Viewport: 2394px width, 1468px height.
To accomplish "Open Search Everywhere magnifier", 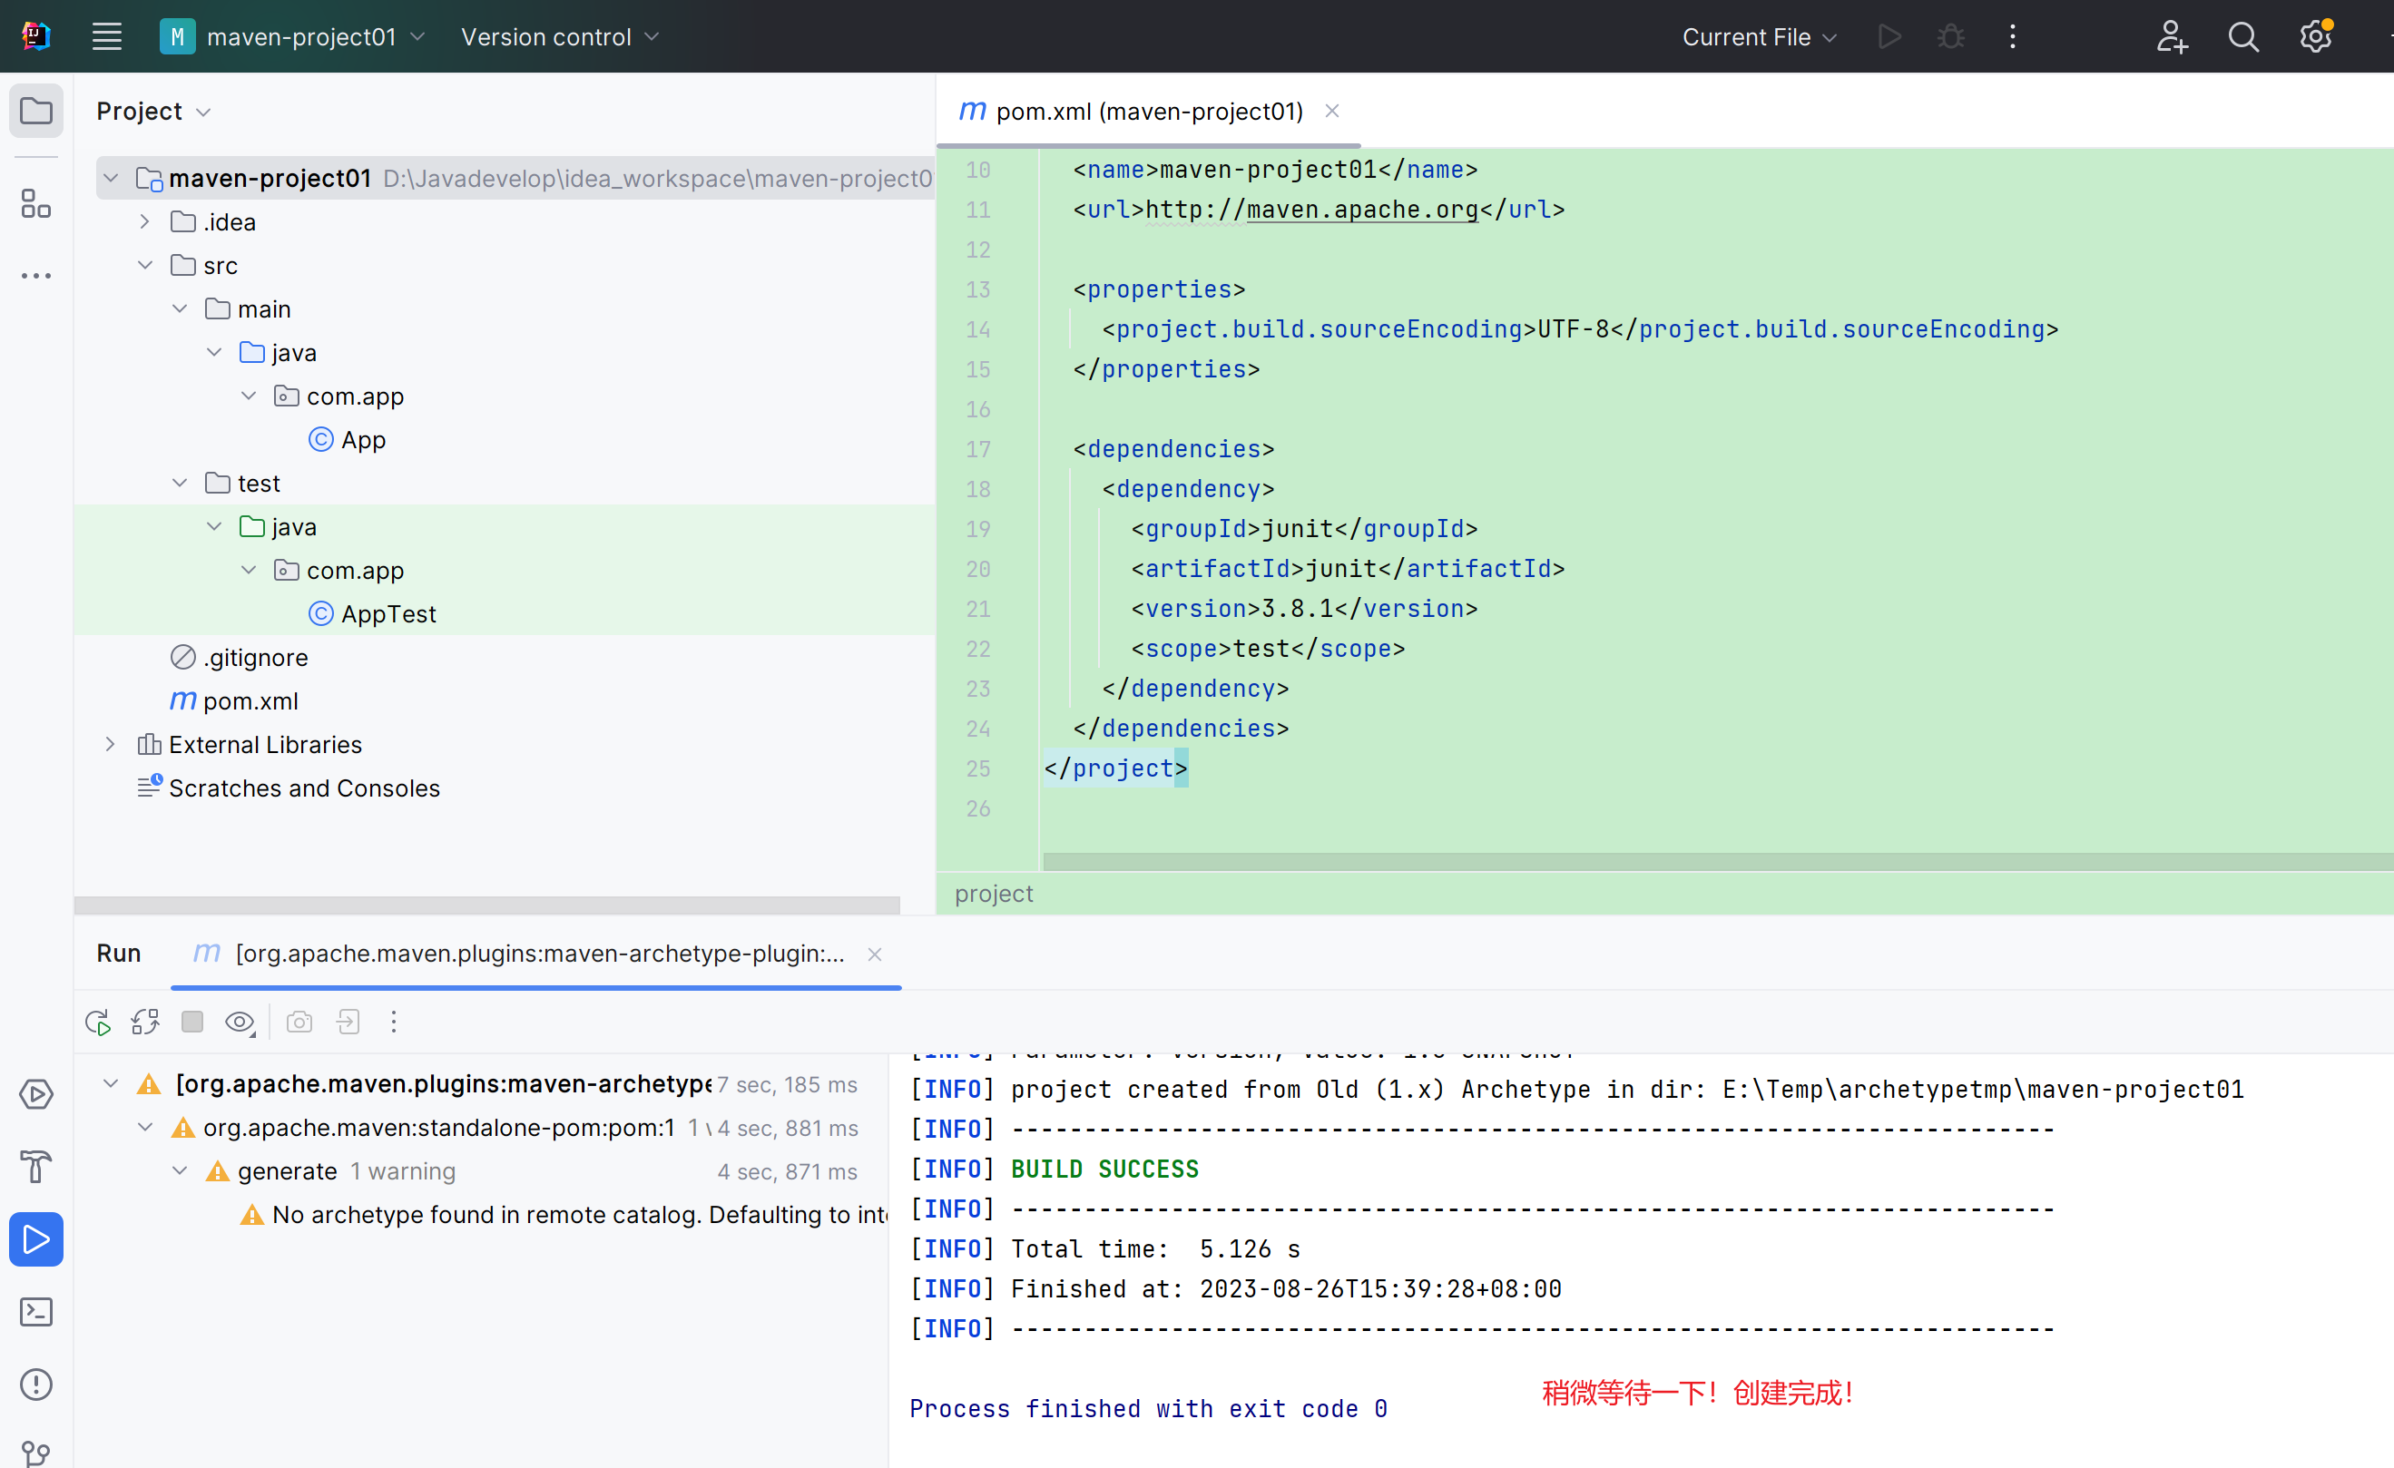I will [2243, 37].
